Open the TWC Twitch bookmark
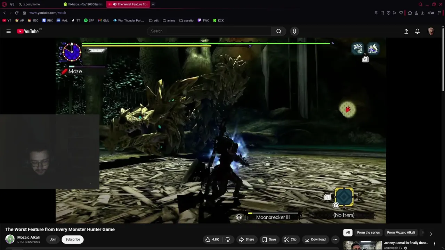The height and width of the screenshot is (250, 445). point(203,20)
